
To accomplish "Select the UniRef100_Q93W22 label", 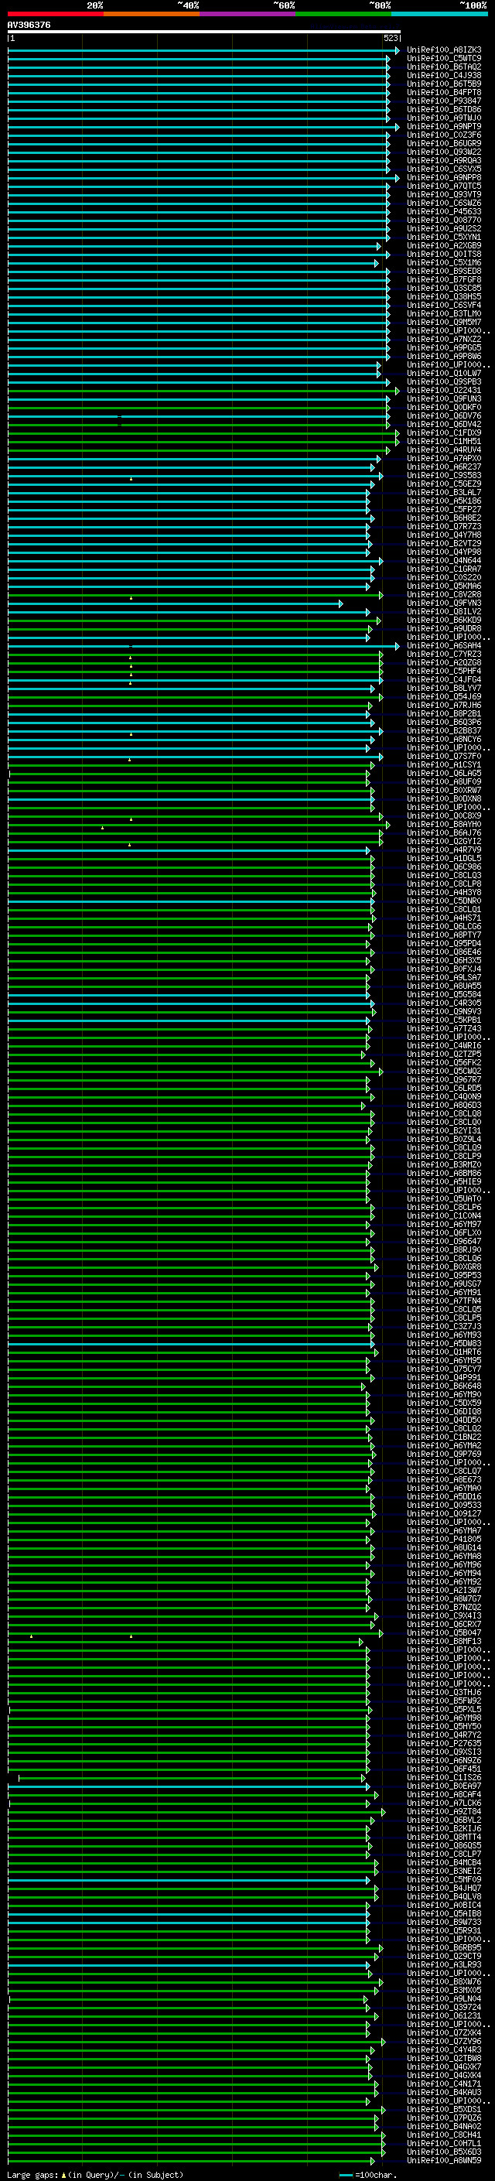I will coord(444,152).
